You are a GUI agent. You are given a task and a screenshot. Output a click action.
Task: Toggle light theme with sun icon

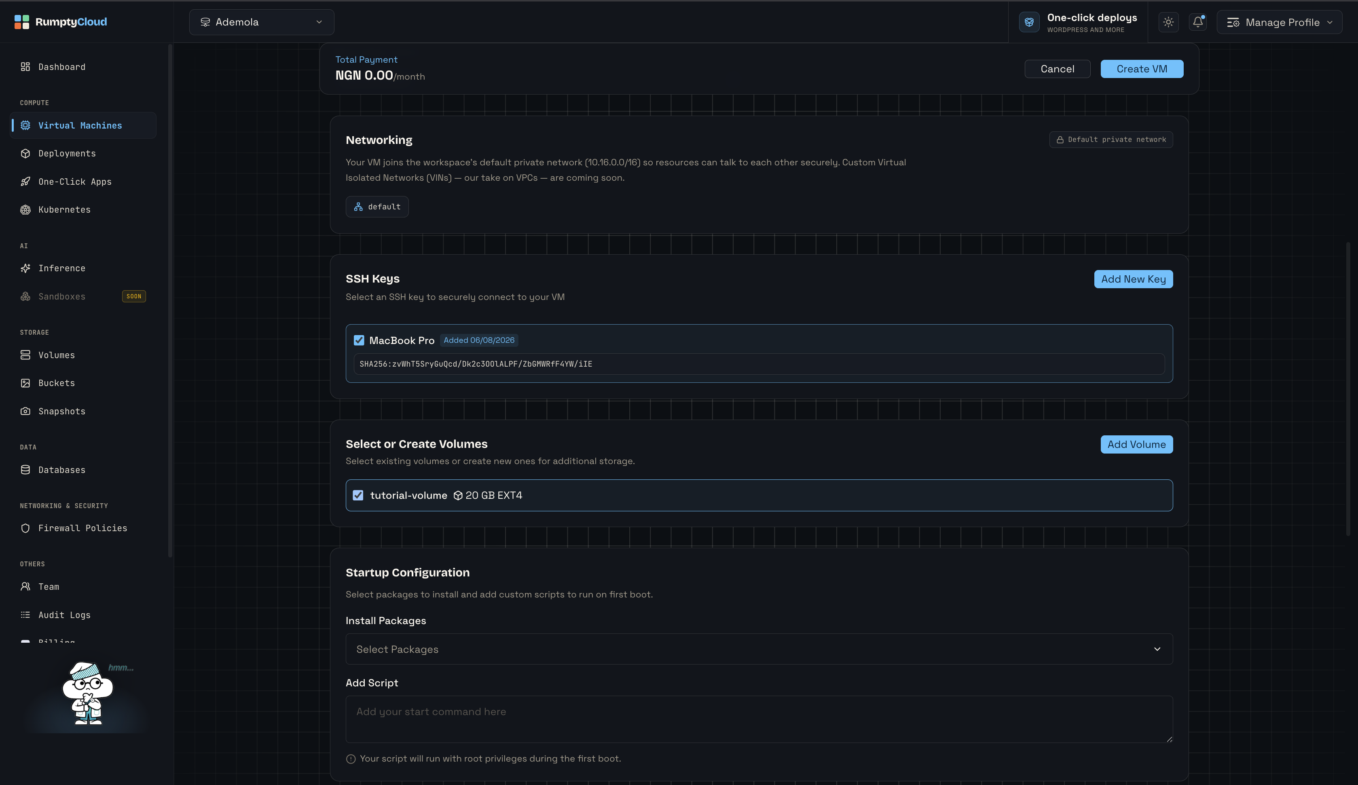1168,22
